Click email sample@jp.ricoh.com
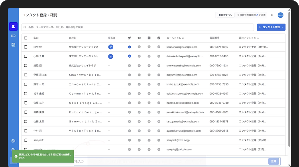 point(179,150)
